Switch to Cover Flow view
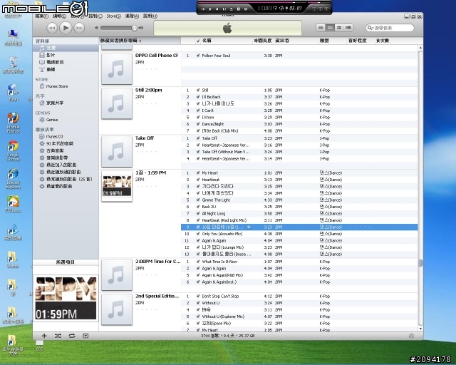456x365 pixels. pos(348,28)
